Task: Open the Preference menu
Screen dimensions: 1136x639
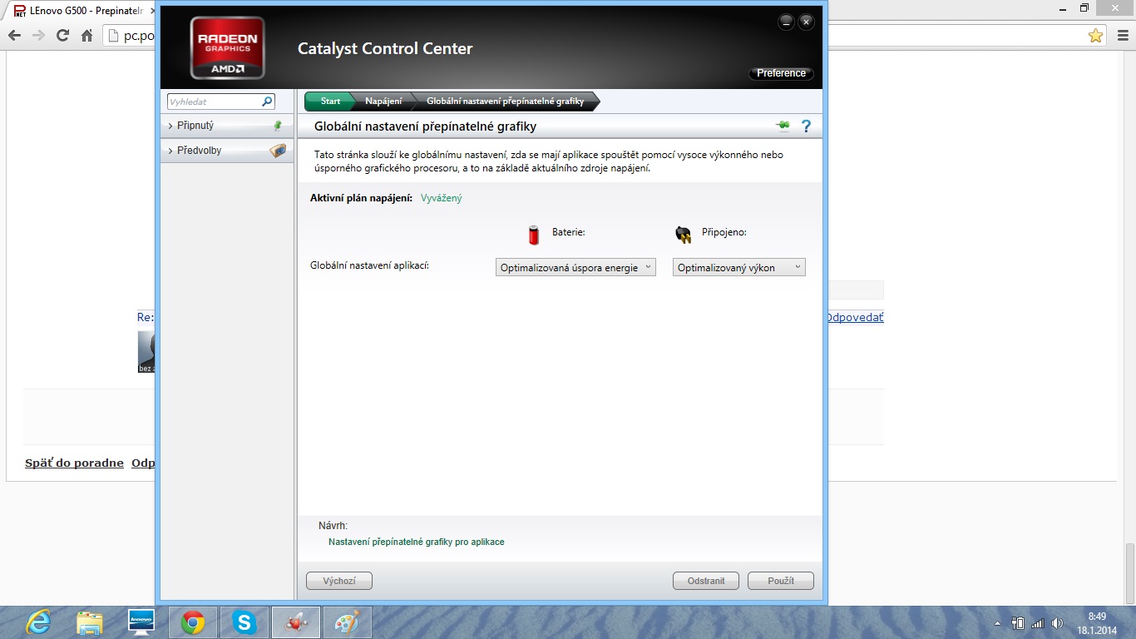Action: point(781,73)
